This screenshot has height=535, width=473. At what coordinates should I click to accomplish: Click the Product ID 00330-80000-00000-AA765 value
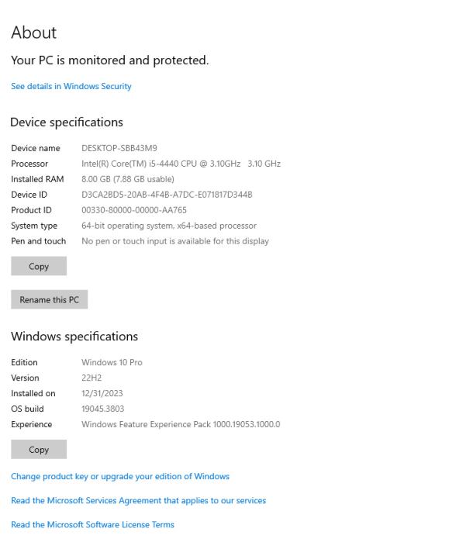(133, 210)
